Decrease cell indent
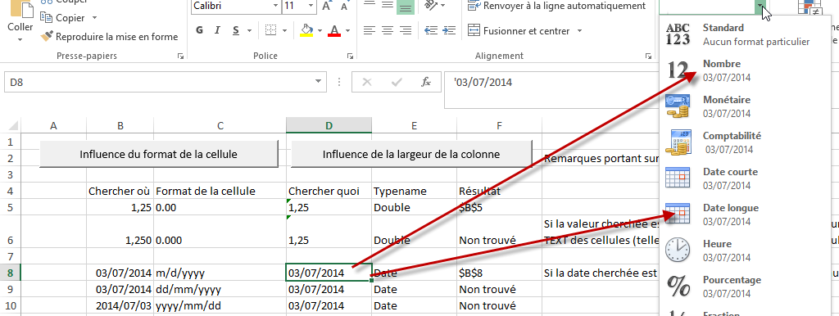839x316 pixels. tap(431, 30)
